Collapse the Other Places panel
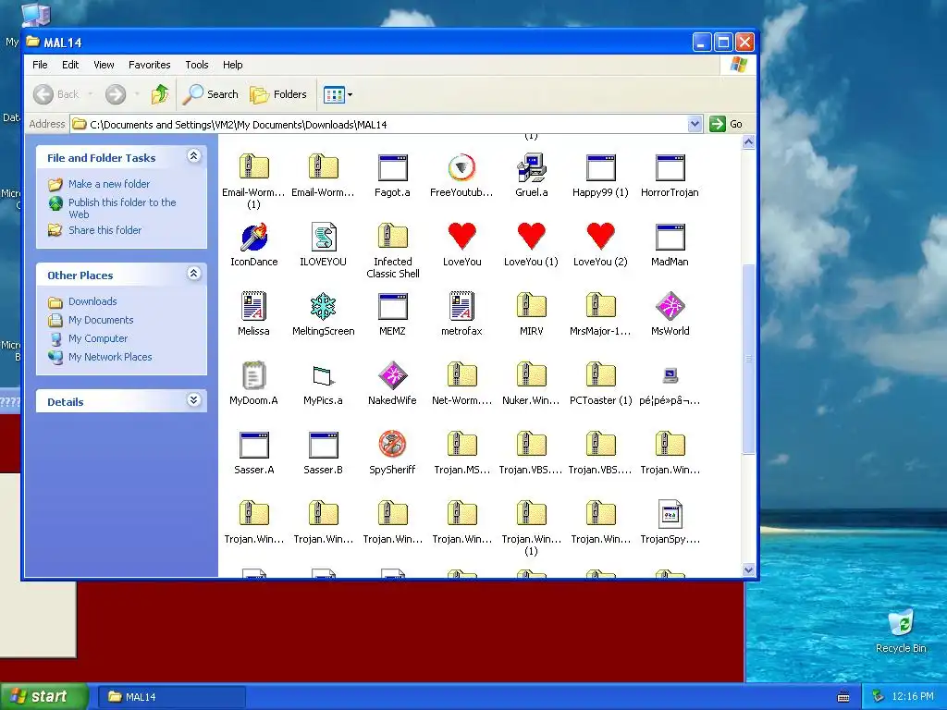 click(194, 274)
